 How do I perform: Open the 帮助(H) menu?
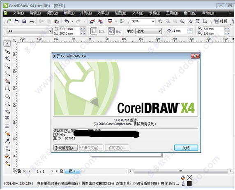(208, 13)
